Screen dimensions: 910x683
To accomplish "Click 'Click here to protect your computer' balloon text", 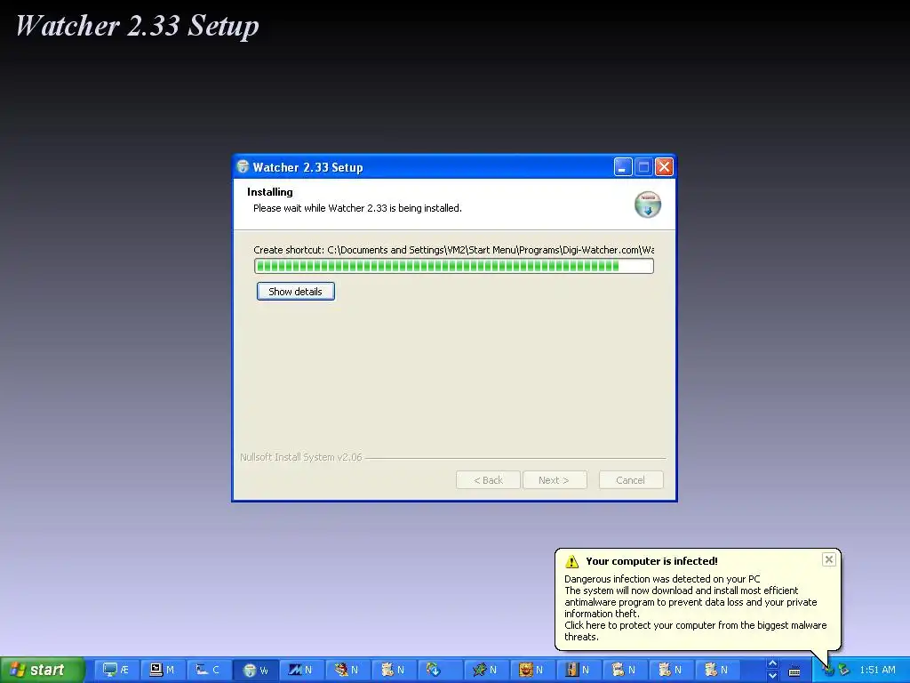I will (695, 631).
